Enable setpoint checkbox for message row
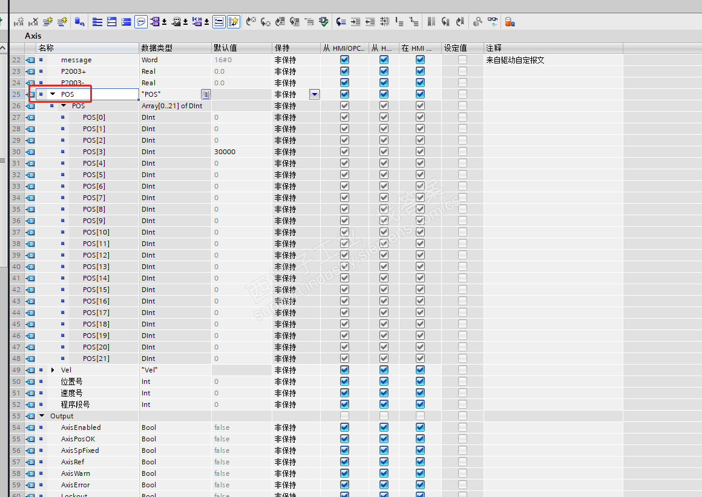Screen dimensions: 702x497 [x=462, y=60]
